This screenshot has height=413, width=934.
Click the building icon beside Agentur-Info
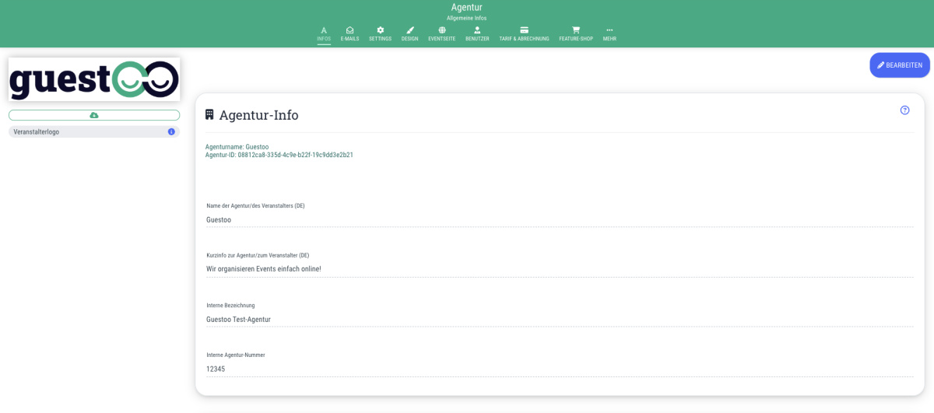(209, 114)
